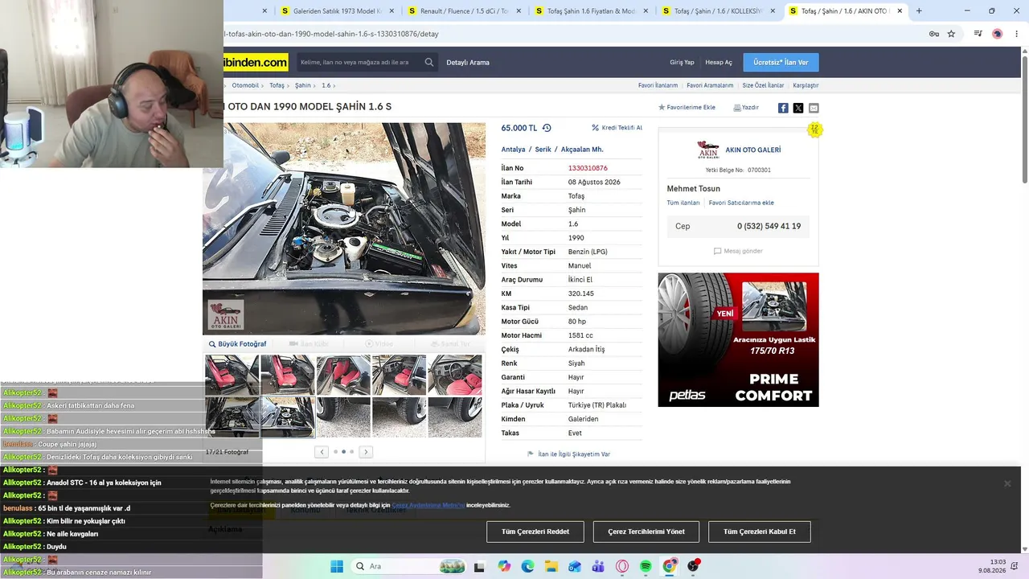Open Chrome media controls icon
Screen dimensions: 1029x579
point(978,34)
